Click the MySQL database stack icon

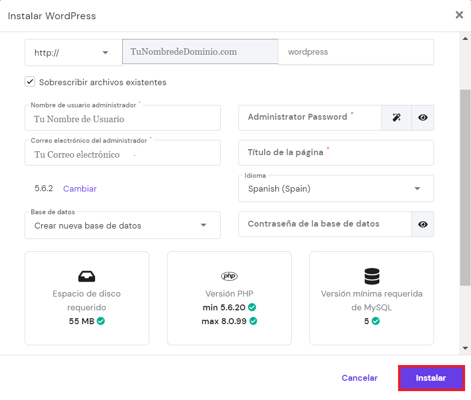pyautogui.click(x=371, y=276)
